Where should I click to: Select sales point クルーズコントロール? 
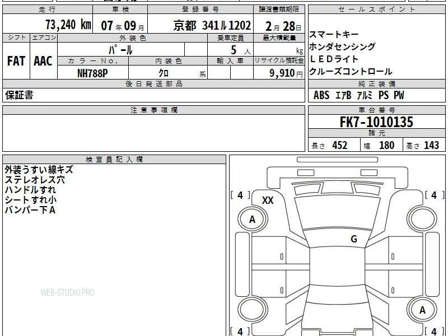tap(351, 72)
